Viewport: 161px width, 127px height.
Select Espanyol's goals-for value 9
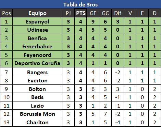[93, 21]
